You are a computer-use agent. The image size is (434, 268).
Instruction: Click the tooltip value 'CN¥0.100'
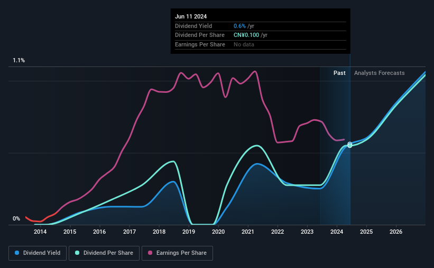pyautogui.click(x=246, y=35)
